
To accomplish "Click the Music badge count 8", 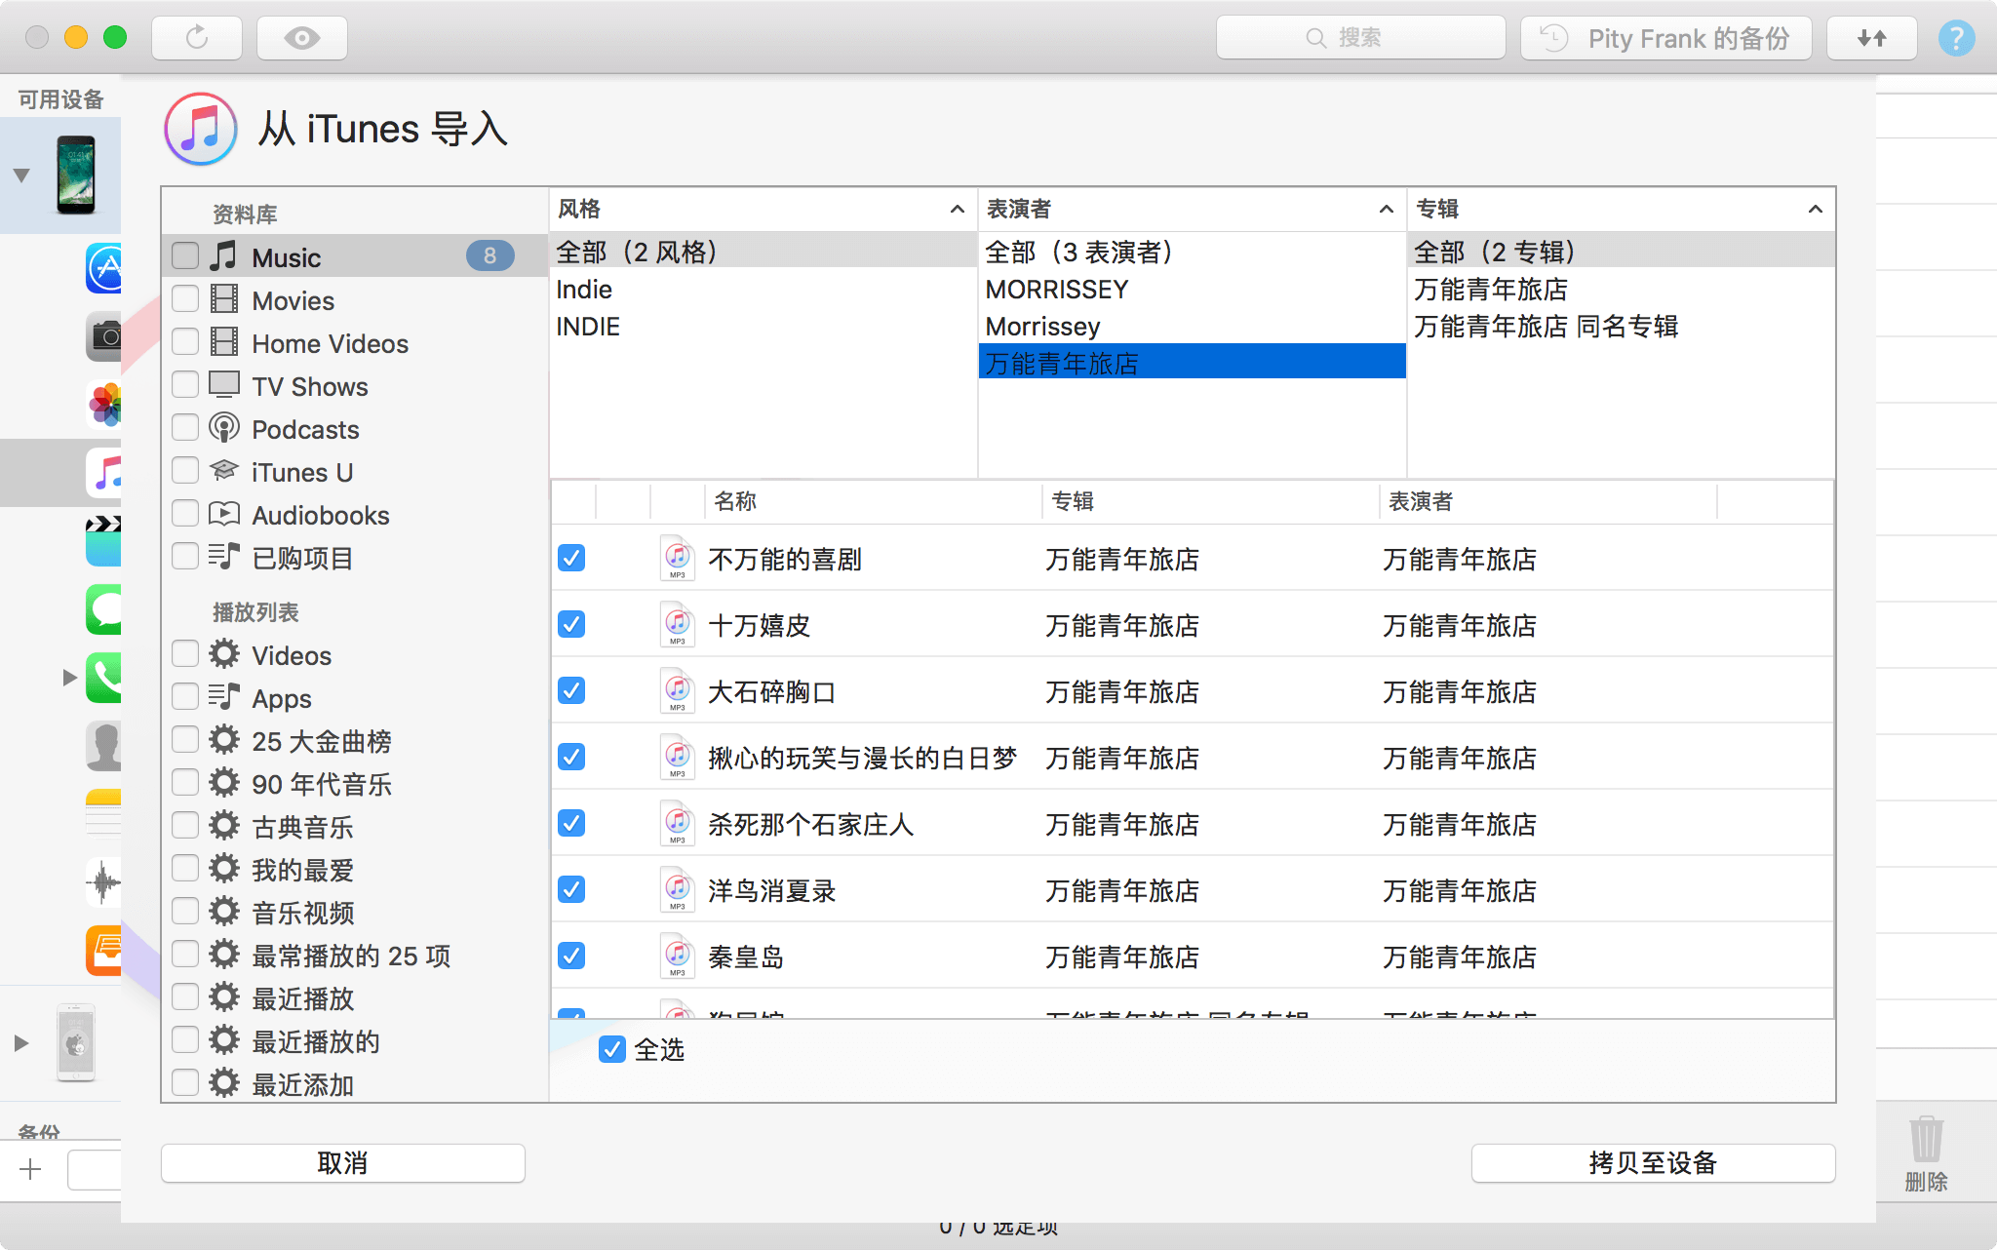I will coord(489,255).
